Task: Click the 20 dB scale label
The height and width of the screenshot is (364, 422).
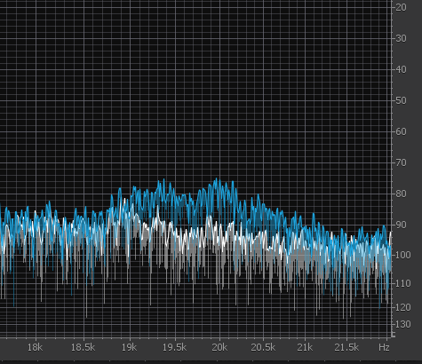Action: coord(401,7)
